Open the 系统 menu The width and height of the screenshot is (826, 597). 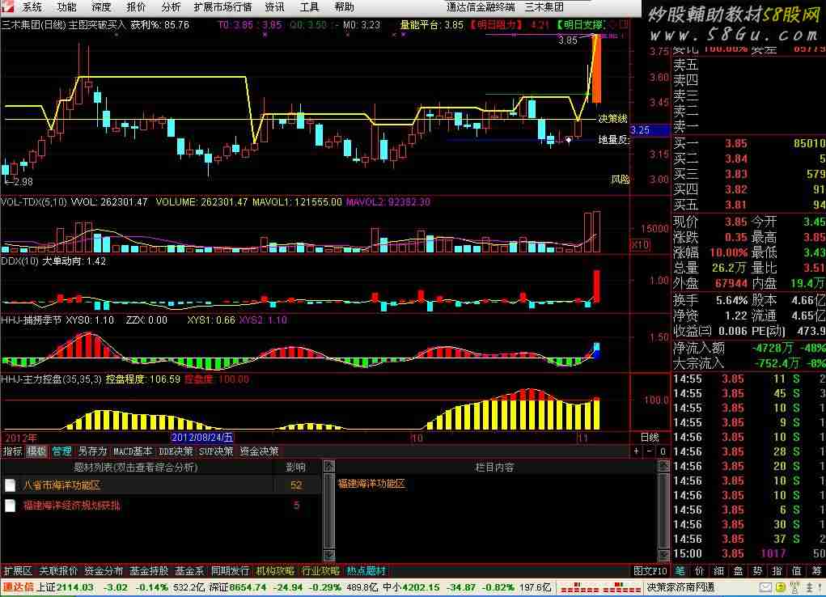coord(32,6)
